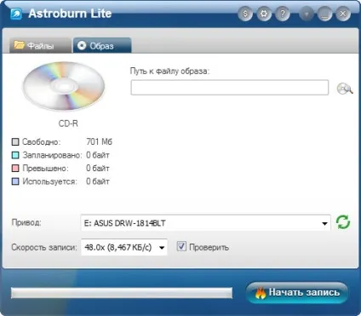Click the dollar sign purchase icon
361x316 pixels.
point(245,14)
